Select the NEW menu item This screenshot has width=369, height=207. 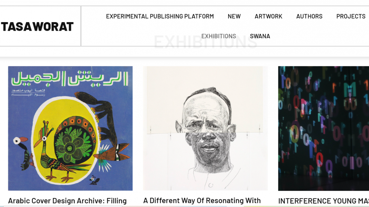click(x=234, y=17)
